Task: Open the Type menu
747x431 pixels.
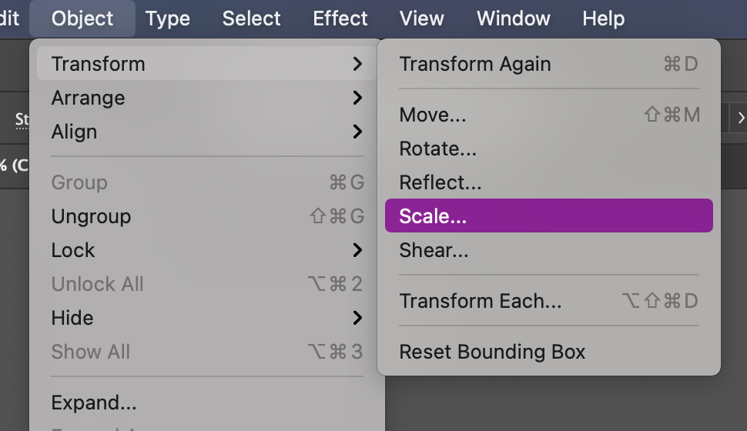Action: [x=167, y=18]
